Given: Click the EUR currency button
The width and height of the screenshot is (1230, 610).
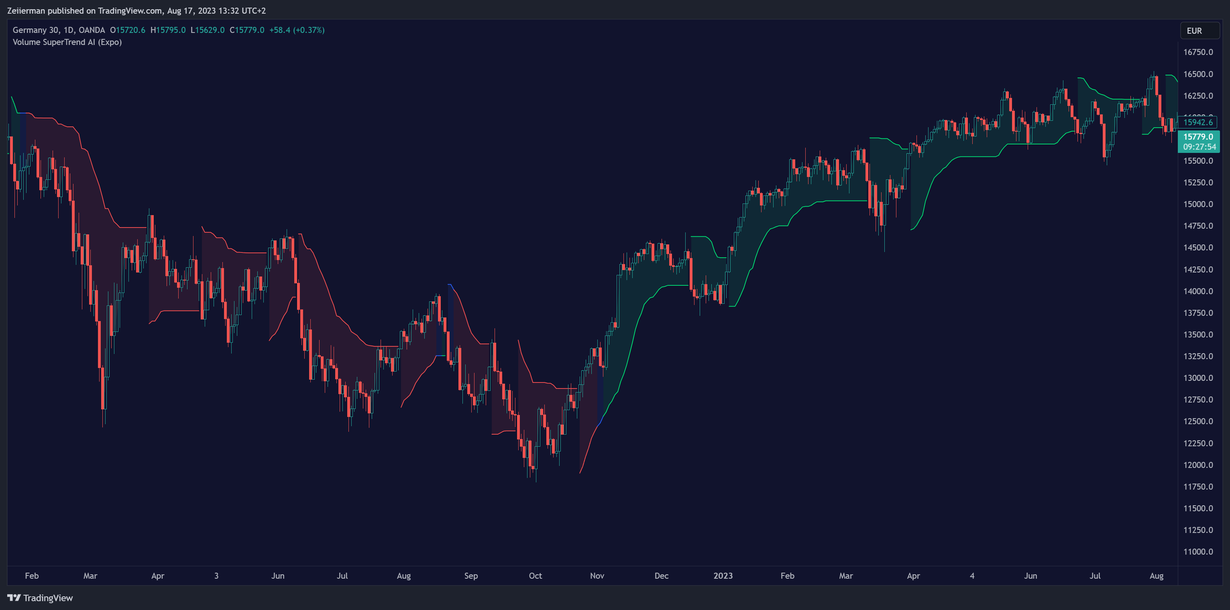Looking at the screenshot, I should (x=1199, y=31).
